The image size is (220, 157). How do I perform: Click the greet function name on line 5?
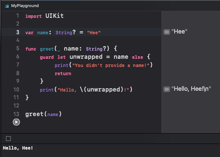[x=47, y=49]
